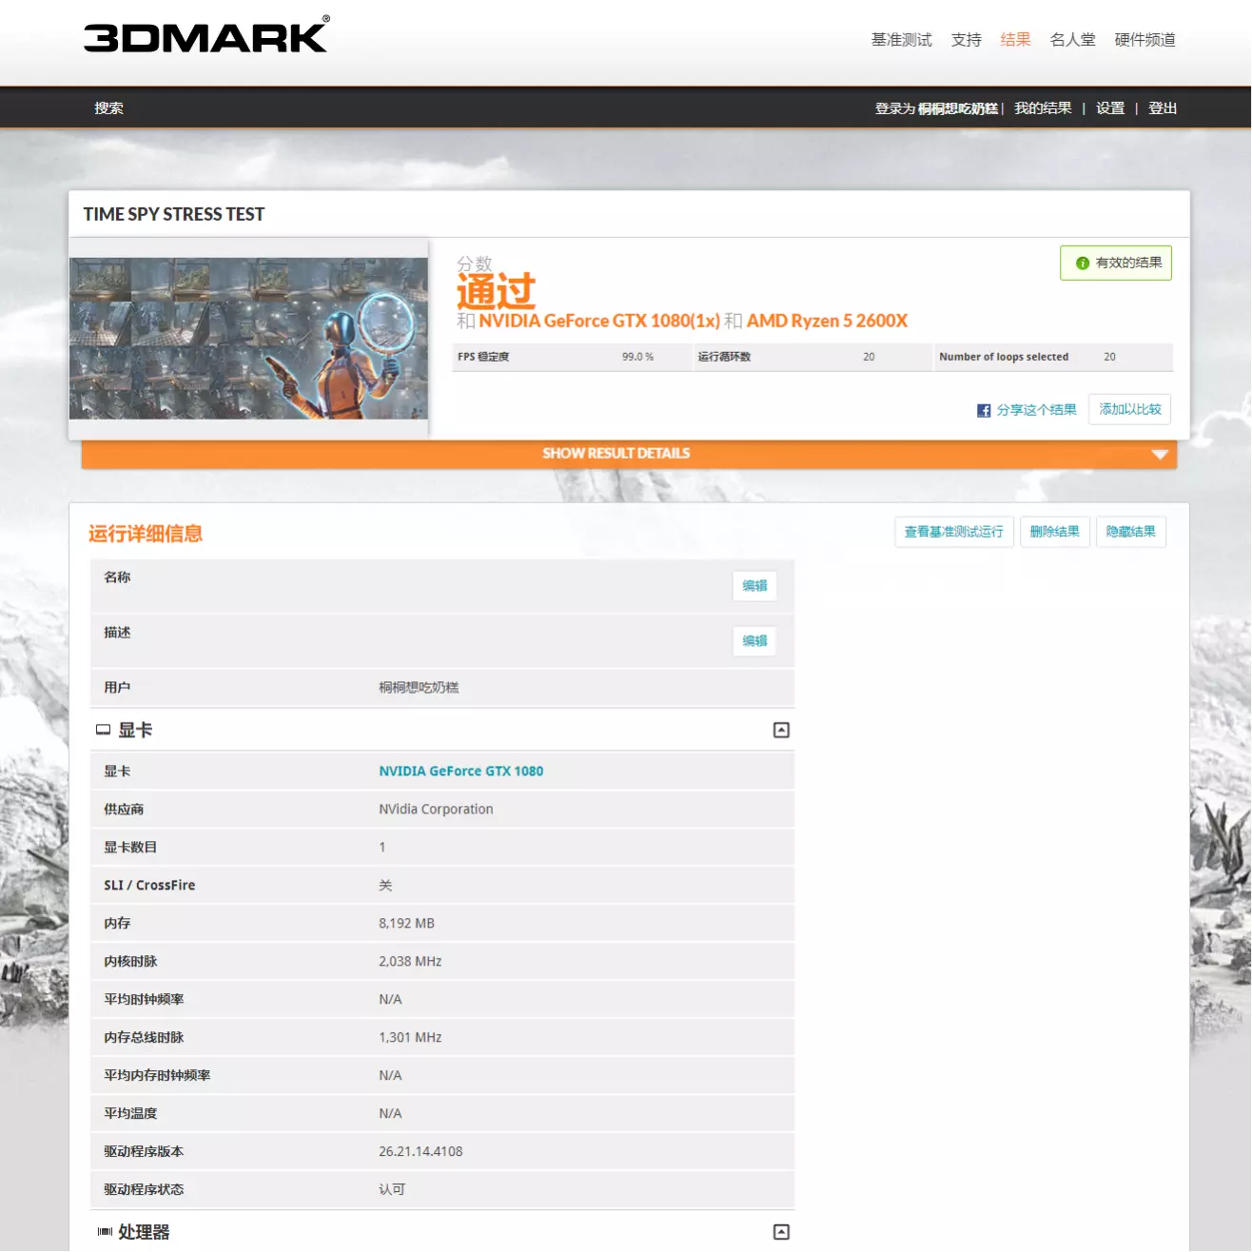Click 隐藏结果 button
Image resolution: width=1252 pixels, height=1252 pixels.
pos(1131,532)
